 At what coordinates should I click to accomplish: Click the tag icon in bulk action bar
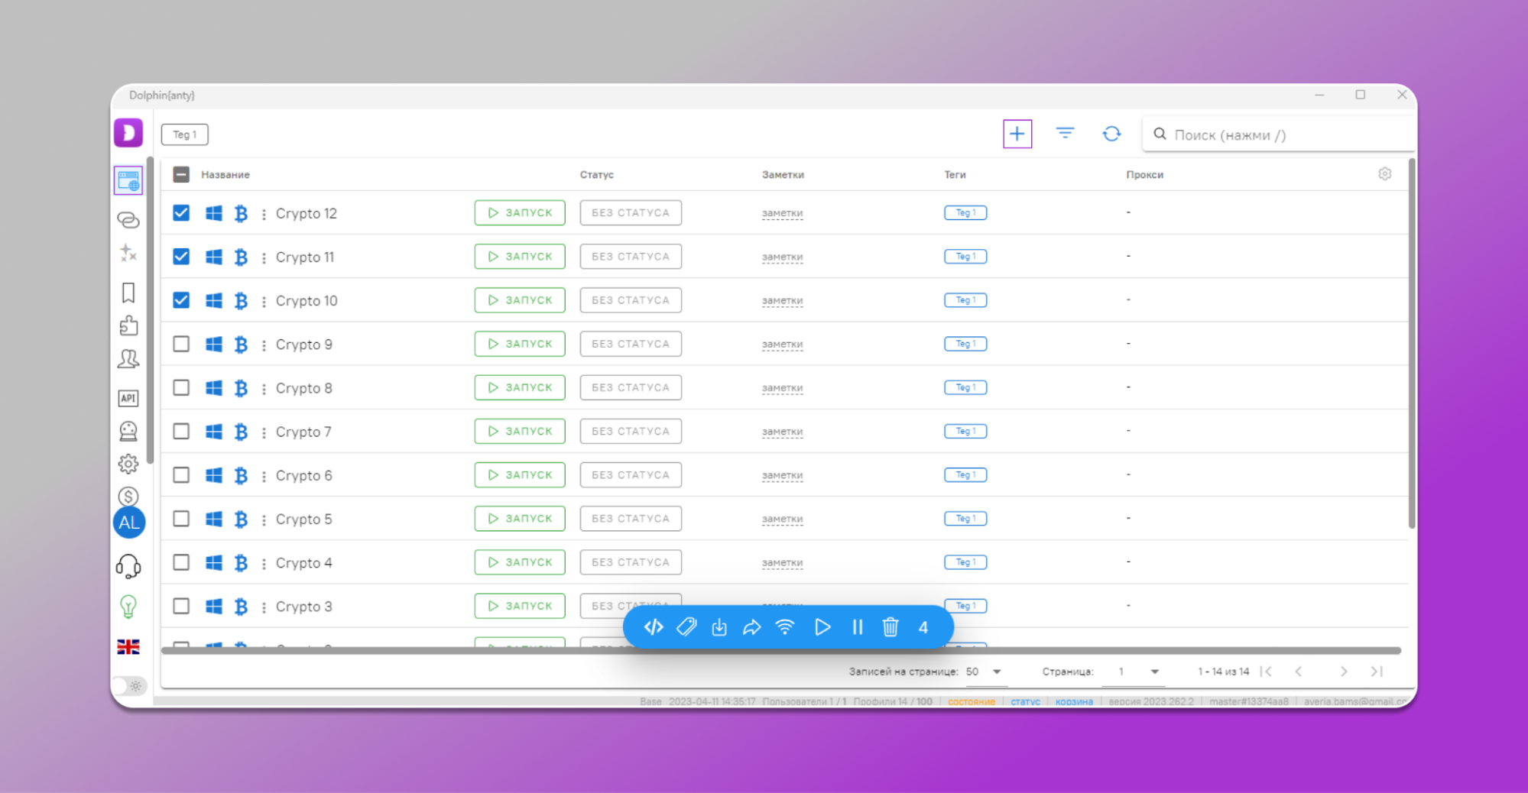coord(686,627)
